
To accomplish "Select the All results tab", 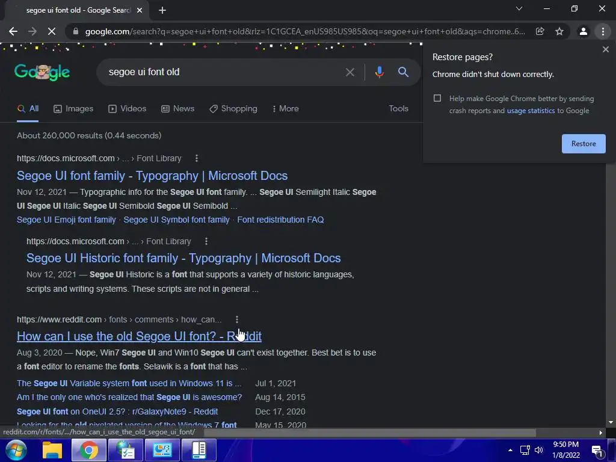I will [x=28, y=109].
